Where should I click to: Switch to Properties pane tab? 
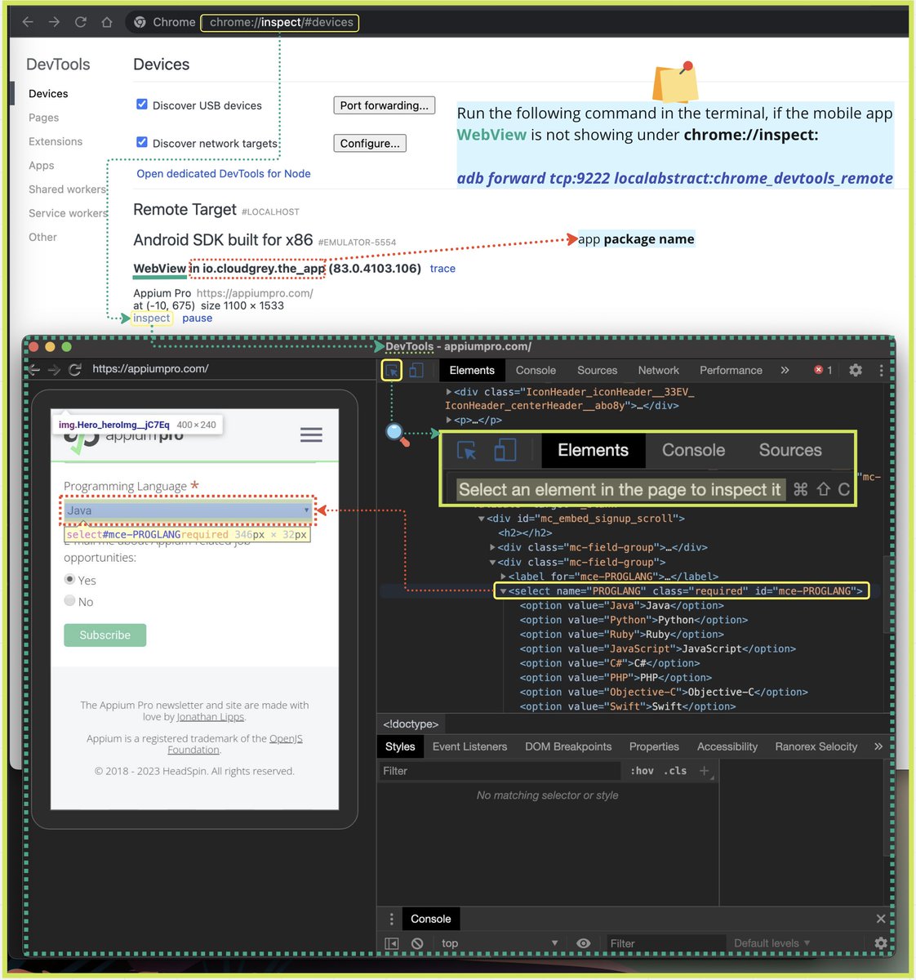coord(654,746)
